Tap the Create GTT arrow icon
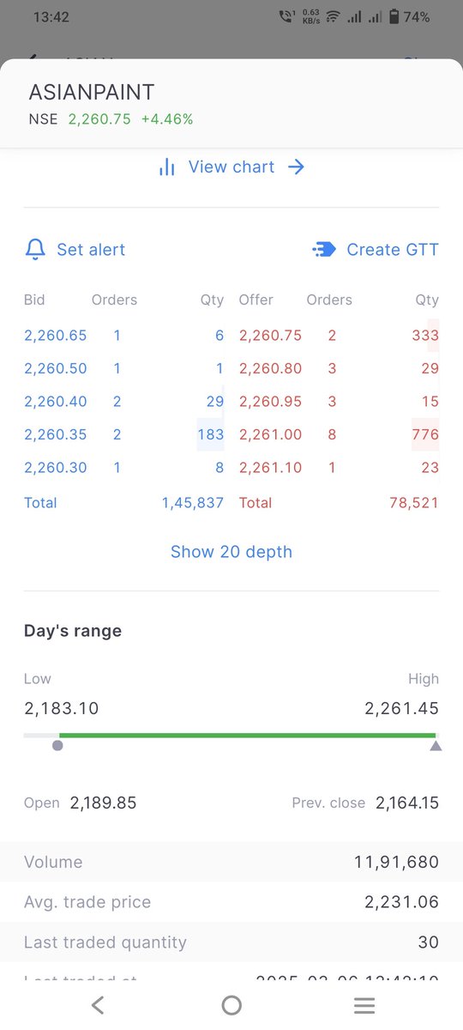This screenshot has width=463, height=1030. (324, 250)
